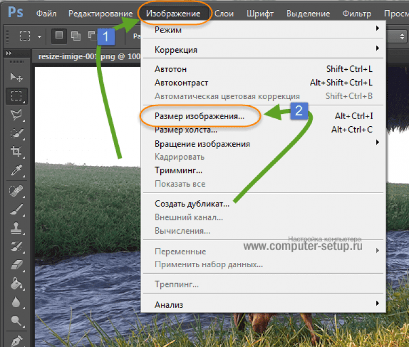Open the Фильтр menu
The height and width of the screenshot is (347, 409).
click(357, 13)
